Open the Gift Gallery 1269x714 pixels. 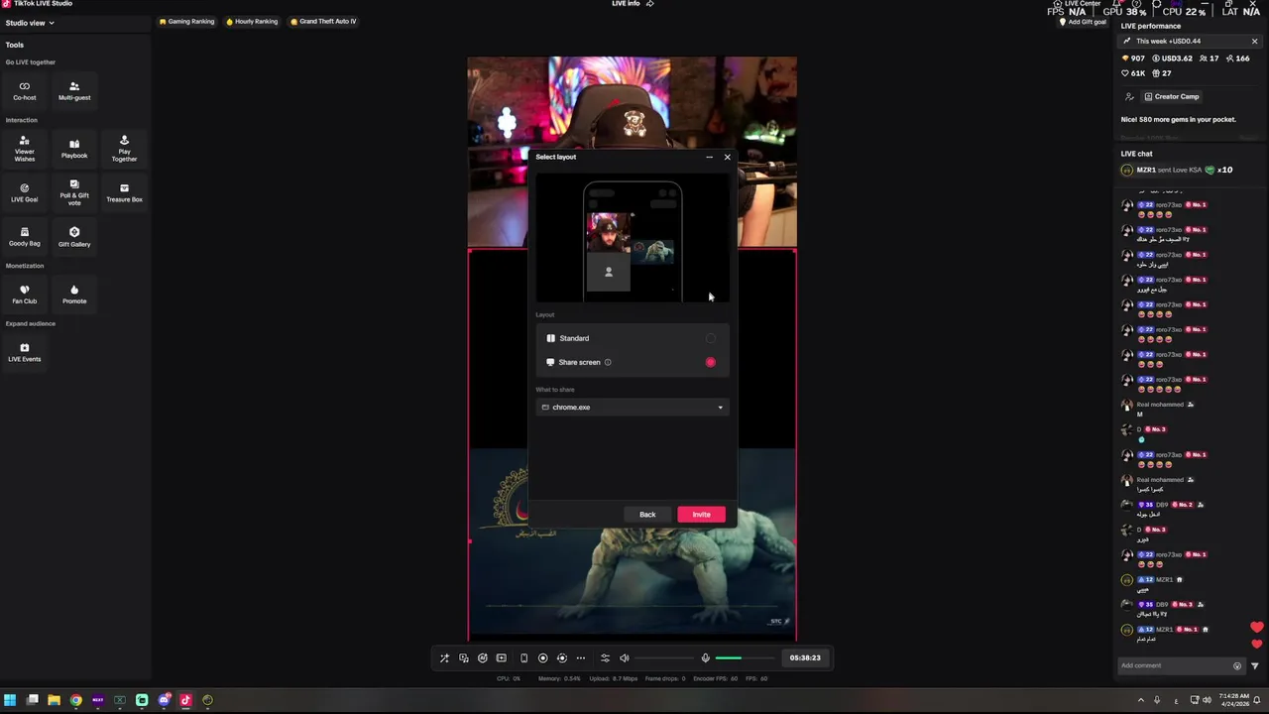coord(74,237)
